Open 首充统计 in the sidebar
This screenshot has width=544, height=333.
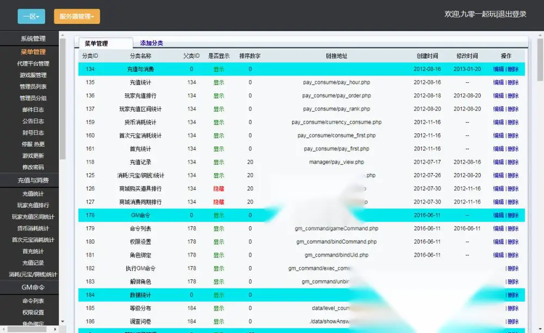[33, 251]
